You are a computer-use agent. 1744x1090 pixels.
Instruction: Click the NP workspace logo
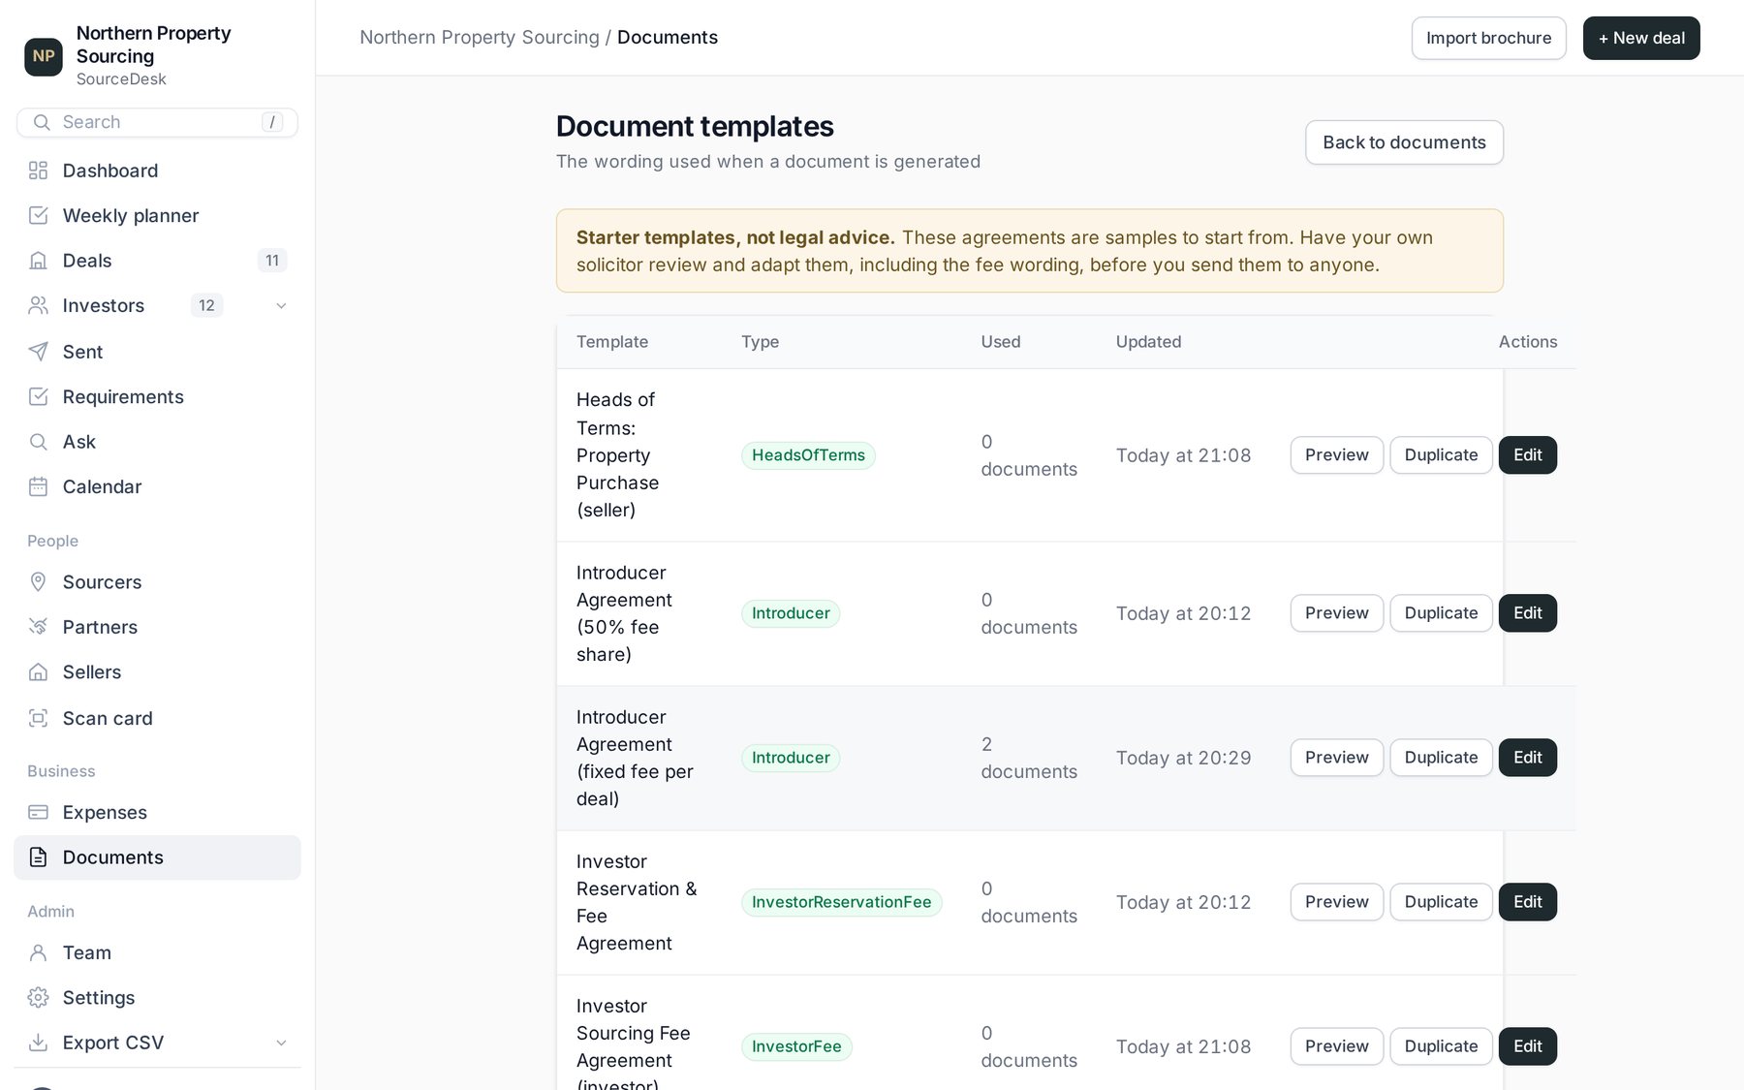click(x=44, y=56)
